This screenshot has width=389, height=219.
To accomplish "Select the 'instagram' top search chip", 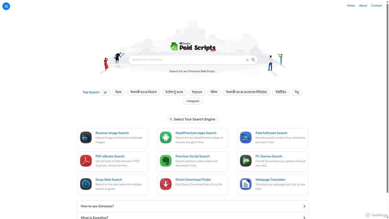I will (193, 101).
